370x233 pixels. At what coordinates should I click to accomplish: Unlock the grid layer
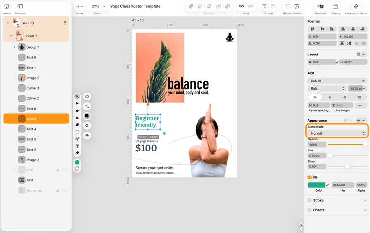58,170
